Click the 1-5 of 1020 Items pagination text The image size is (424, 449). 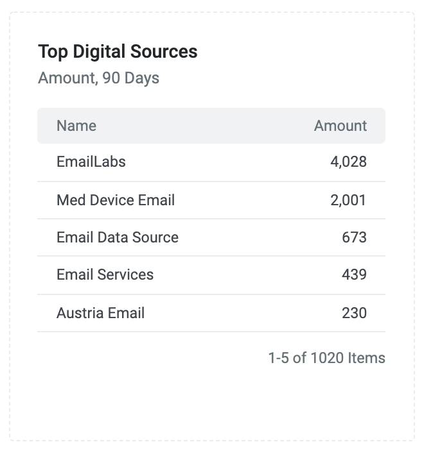coord(327,358)
